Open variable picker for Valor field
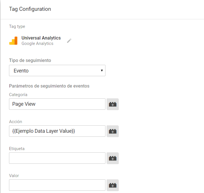Image resolution: width=204 pixels, height=193 pixels. (x=113, y=185)
